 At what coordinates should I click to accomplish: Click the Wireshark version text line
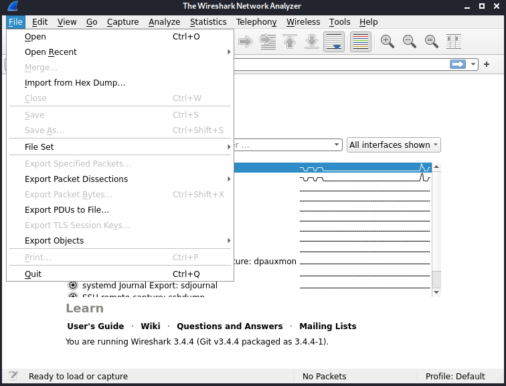197,341
